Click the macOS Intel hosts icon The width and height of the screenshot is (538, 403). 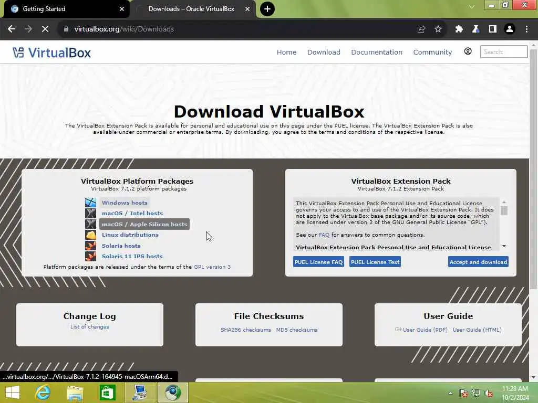(x=90, y=213)
